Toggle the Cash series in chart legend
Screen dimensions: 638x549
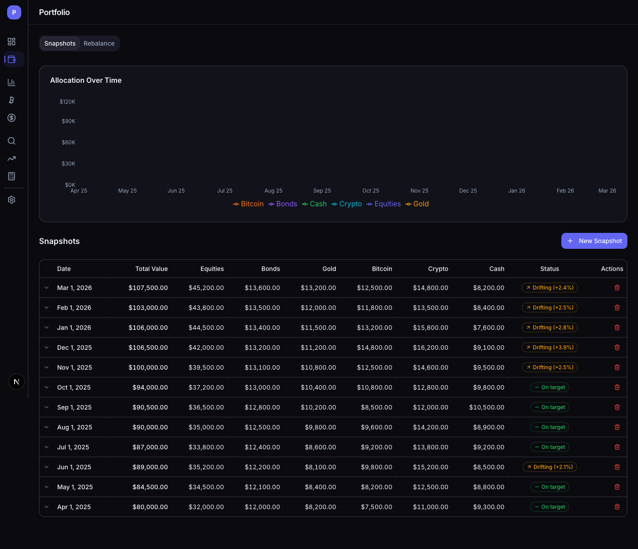[x=314, y=204]
